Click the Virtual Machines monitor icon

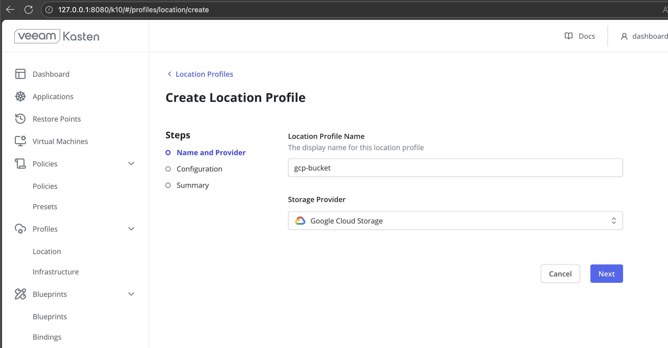(20, 141)
